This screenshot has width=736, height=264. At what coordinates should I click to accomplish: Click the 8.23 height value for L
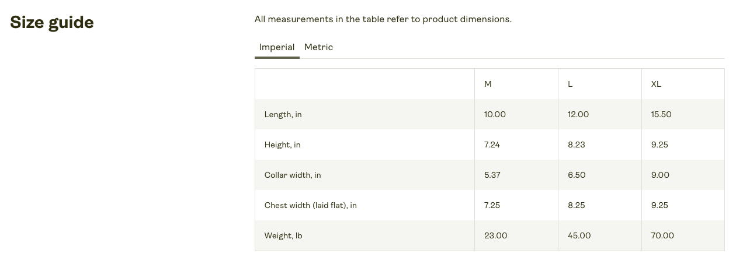[x=576, y=145]
